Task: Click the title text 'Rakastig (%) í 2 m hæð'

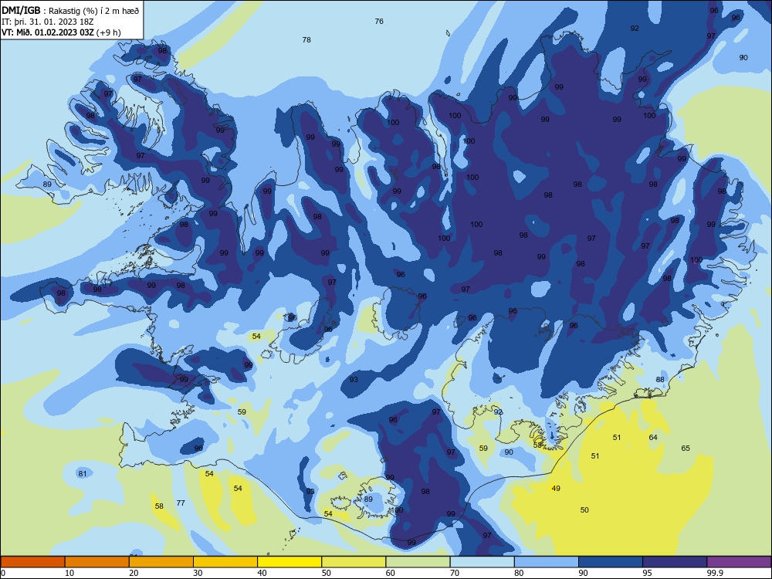Action: [x=93, y=11]
